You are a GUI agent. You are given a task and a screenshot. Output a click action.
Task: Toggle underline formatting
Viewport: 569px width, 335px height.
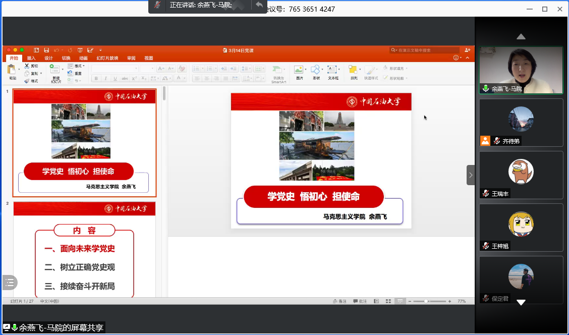pyautogui.click(x=115, y=78)
